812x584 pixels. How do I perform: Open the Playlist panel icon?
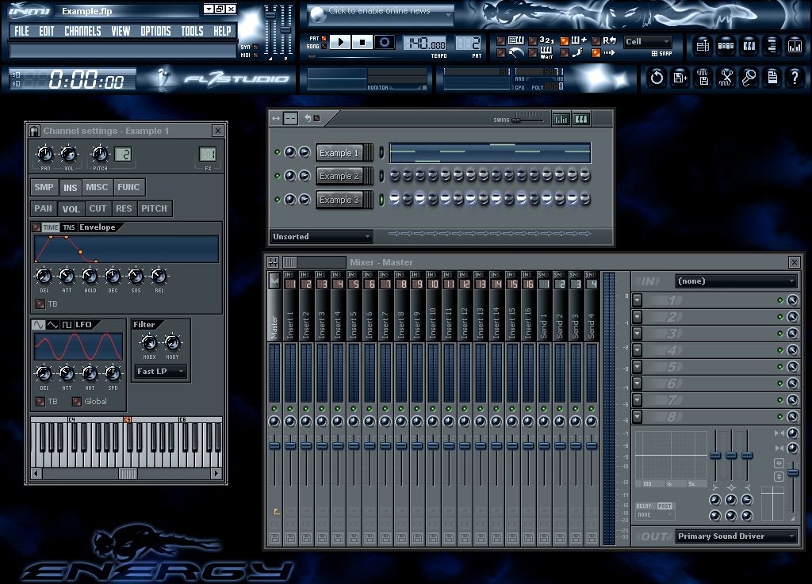point(703,46)
